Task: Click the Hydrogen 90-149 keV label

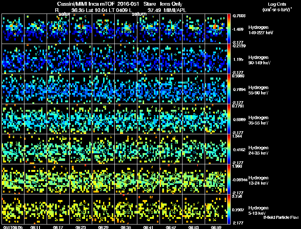Action: [258, 60]
